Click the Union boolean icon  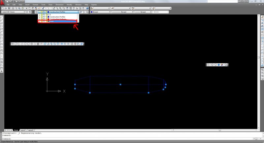pyautogui.click(x=62, y=44)
